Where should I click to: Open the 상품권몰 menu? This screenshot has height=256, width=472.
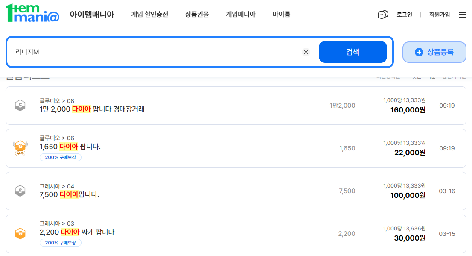point(197,14)
